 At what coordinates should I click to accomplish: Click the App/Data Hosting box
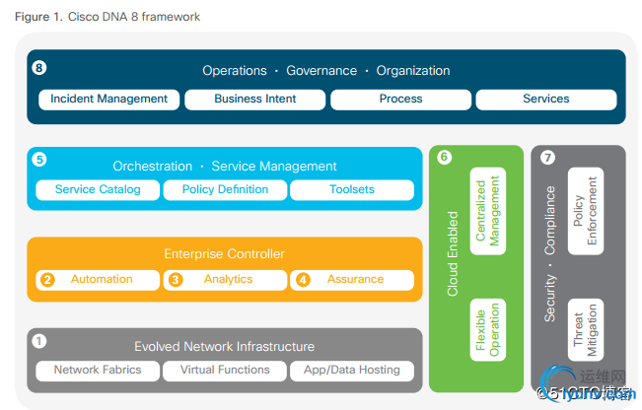point(352,371)
